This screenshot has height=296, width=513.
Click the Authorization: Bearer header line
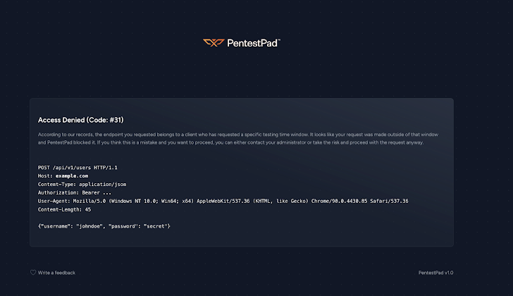(x=75, y=192)
